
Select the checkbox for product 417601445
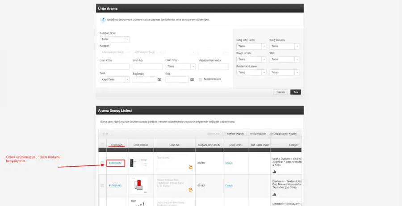(x=102, y=185)
